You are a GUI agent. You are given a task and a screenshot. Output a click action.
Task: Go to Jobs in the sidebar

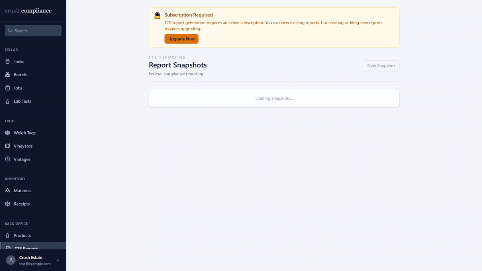(x=33, y=88)
